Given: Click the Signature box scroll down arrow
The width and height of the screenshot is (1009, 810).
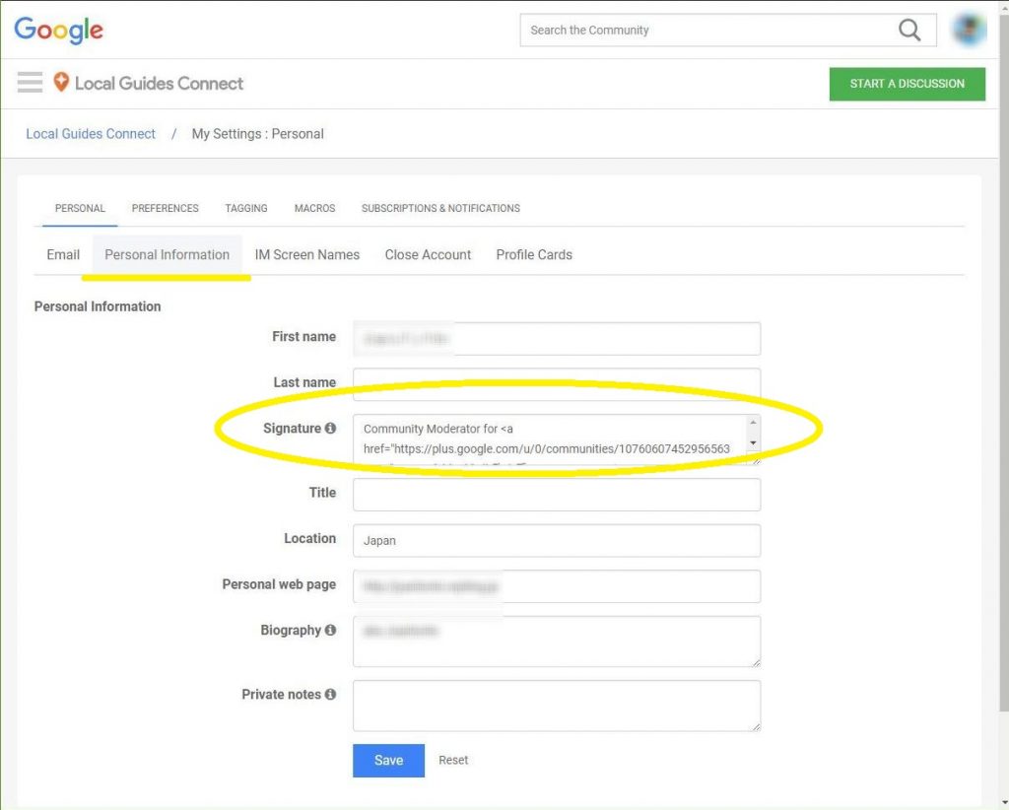Looking at the screenshot, I should [753, 443].
